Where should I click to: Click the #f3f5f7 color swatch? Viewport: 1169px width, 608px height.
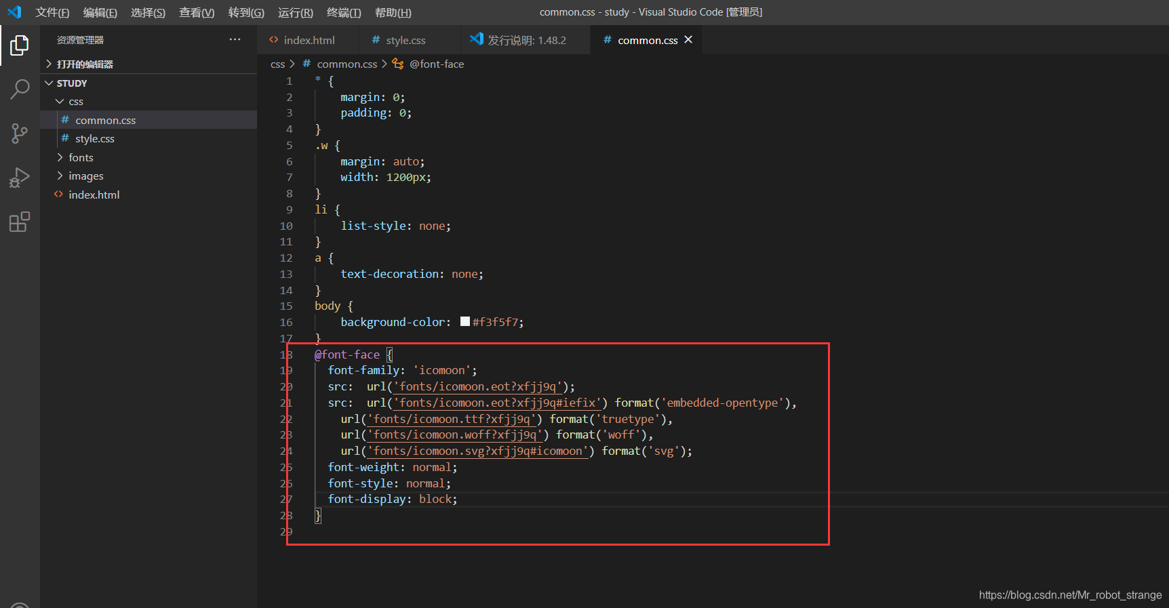[465, 321]
